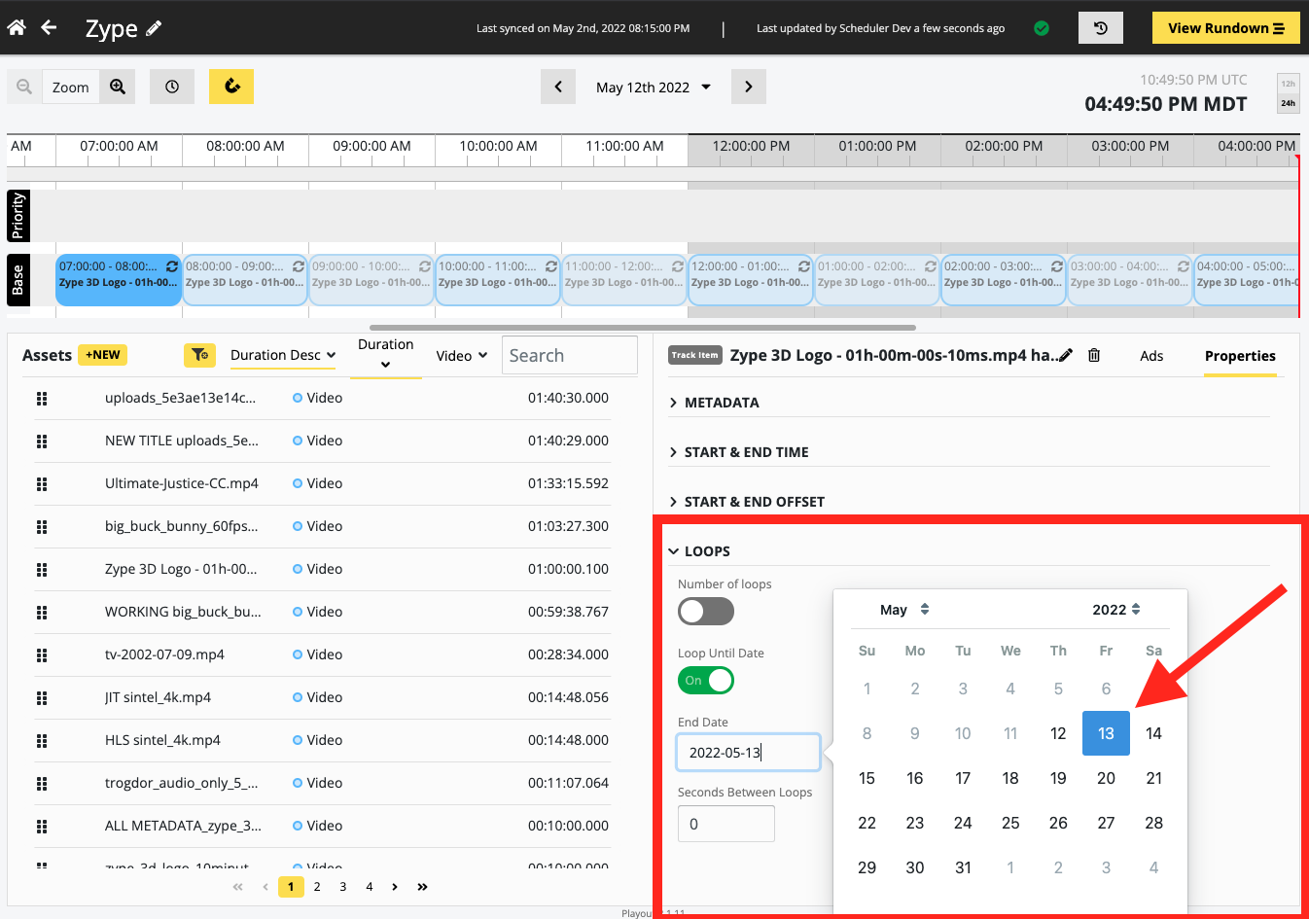The height and width of the screenshot is (919, 1309).
Task: Delete track item with trash icon
Action: point(1094,355)
